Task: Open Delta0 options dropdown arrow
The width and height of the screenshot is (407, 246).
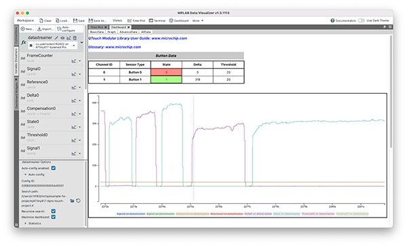Action: [x=79, y=101]
